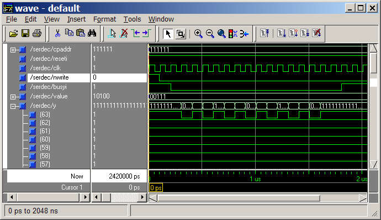The image size is (381, 220).
Task: Click the waveform horizontal scrollbar thumb
Action: (x=239, y=198)
